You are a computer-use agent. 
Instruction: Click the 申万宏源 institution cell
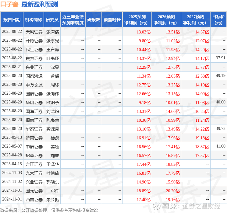point(34,85)
